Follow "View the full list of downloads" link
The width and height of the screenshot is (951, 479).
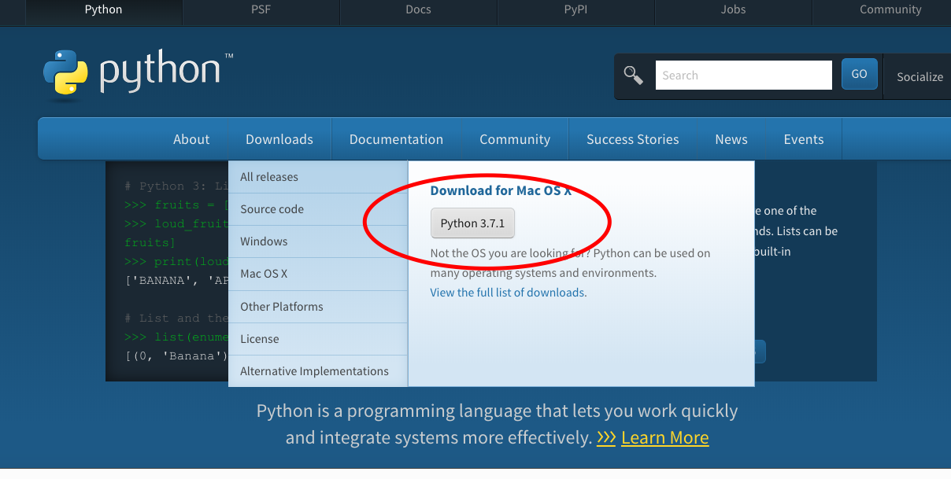pyautogui.click(x=509, y=293)
